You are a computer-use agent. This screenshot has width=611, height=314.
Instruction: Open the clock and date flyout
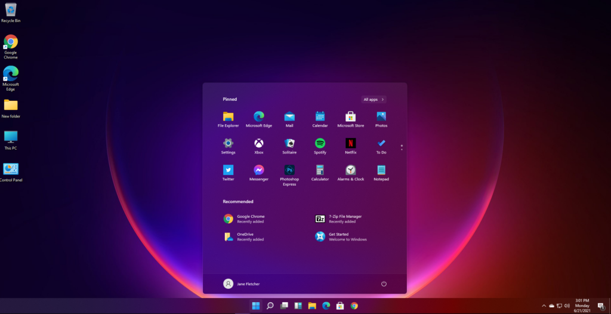click(582, 306)
